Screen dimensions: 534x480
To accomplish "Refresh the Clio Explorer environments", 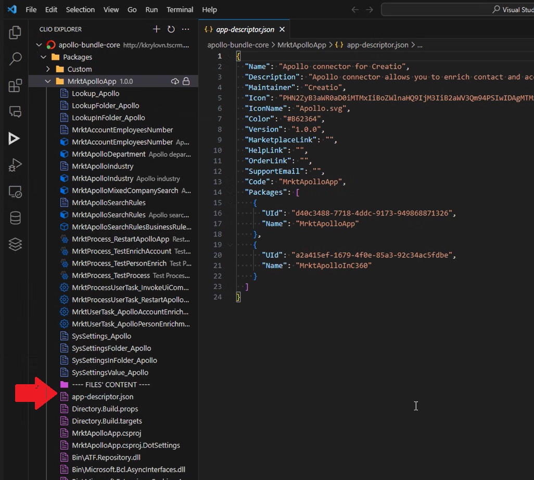I will tap(171, 29).
